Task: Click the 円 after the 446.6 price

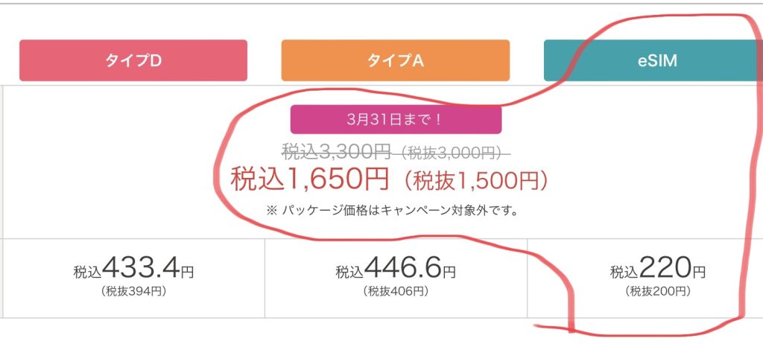Action: click(x=449, y=272)
